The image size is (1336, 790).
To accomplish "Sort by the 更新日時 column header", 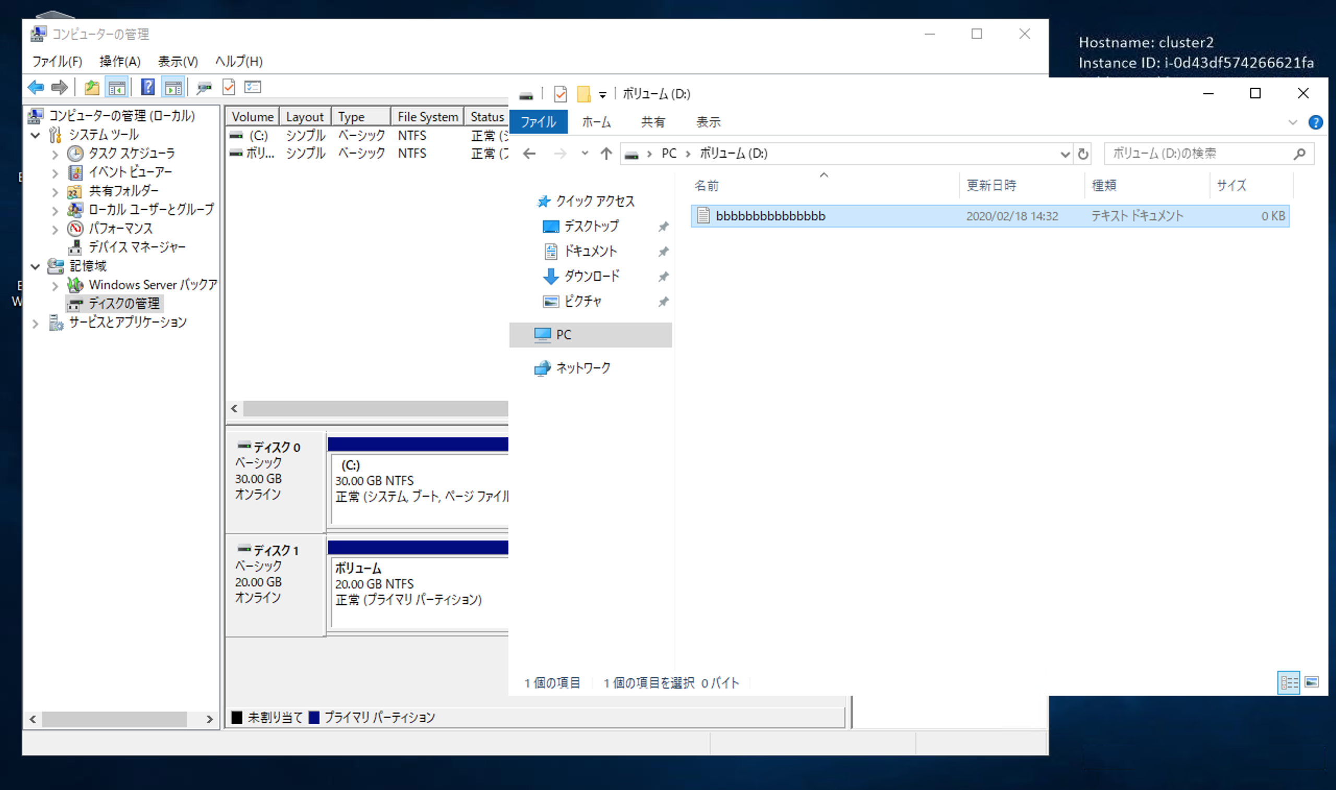I will [991, 185].
